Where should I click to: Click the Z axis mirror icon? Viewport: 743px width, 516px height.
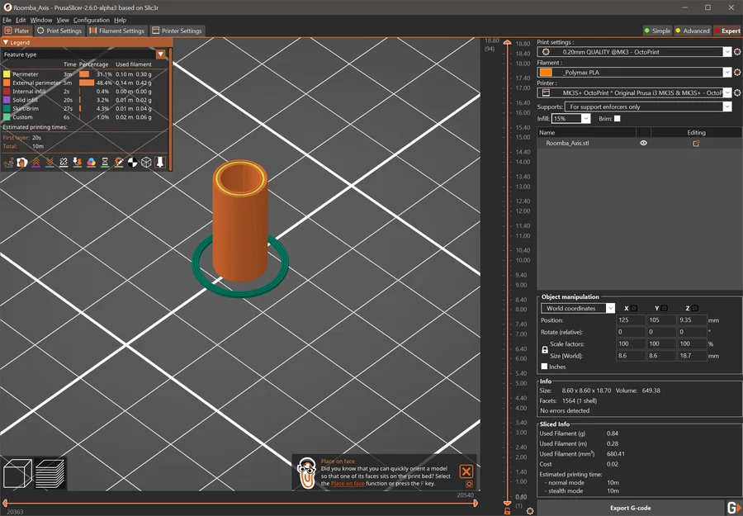click(695, 308)
